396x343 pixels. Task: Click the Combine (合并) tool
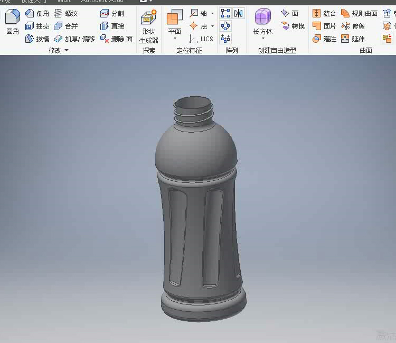[65, 26]
